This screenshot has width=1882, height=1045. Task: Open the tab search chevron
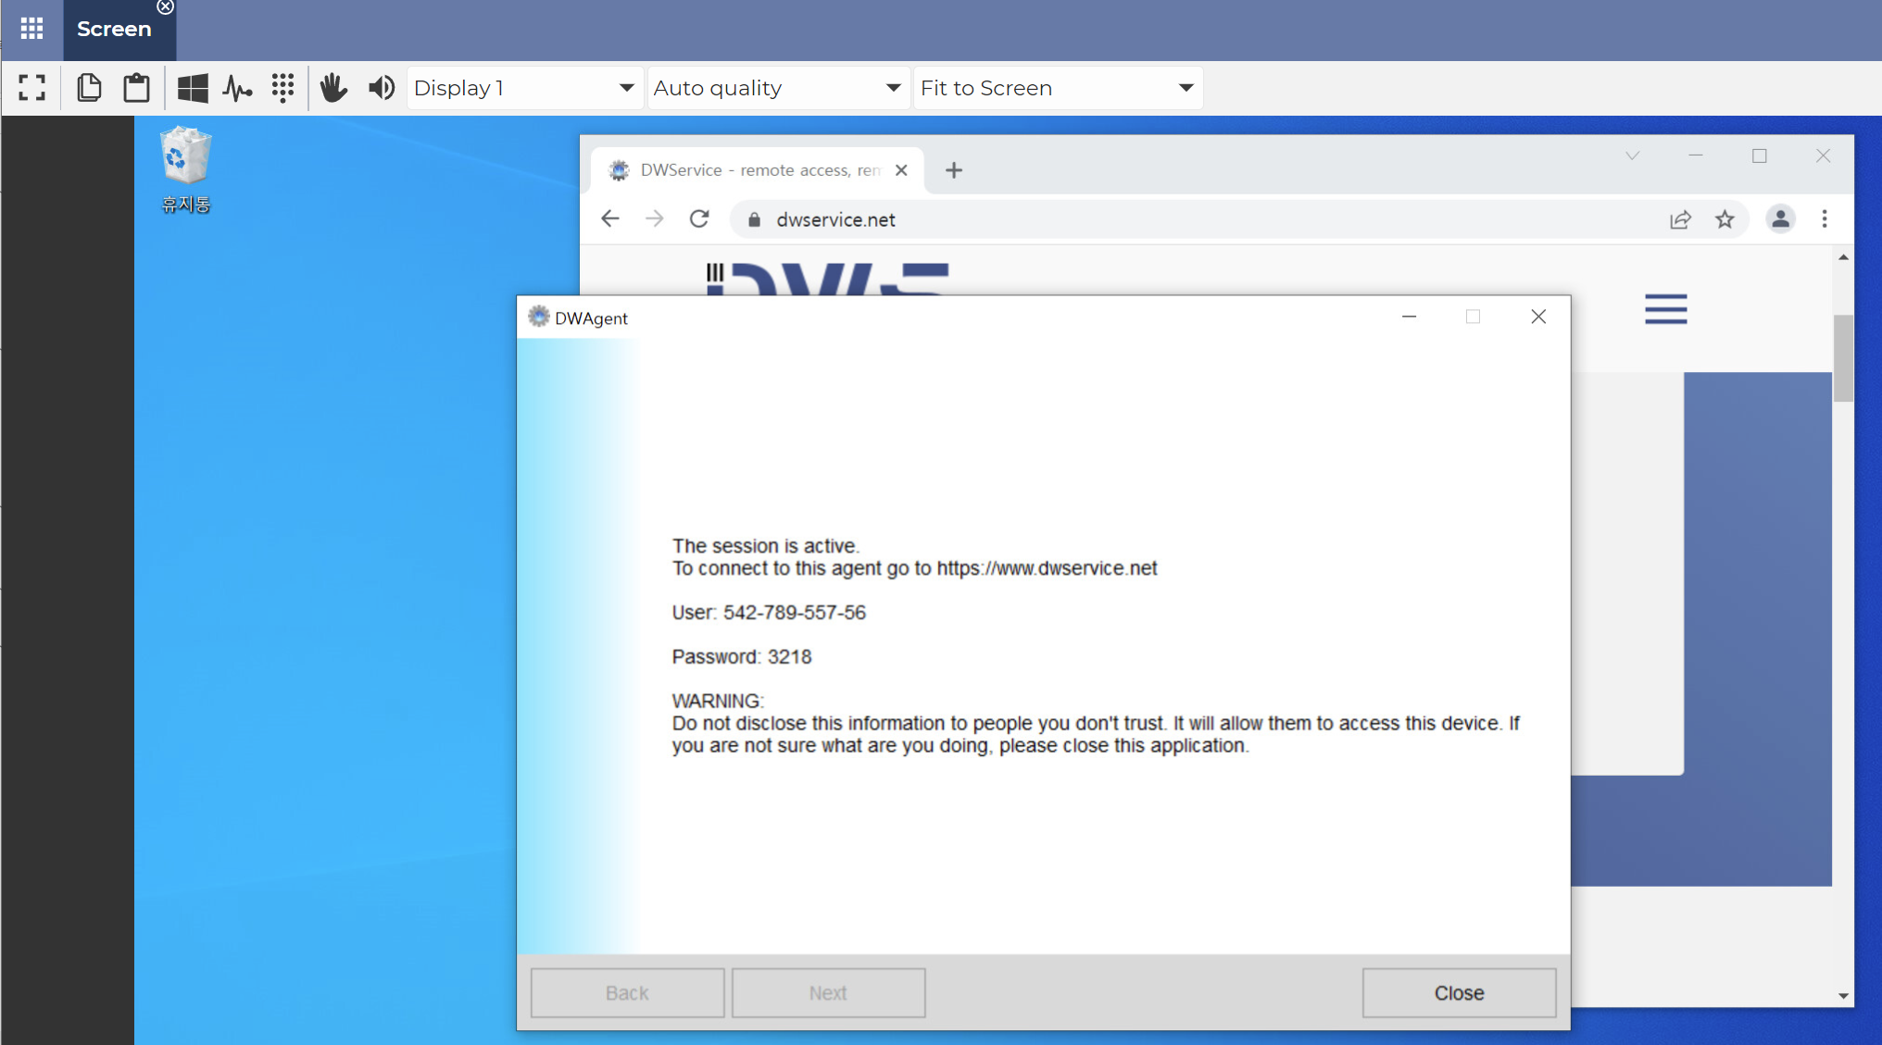(1633, 156)
